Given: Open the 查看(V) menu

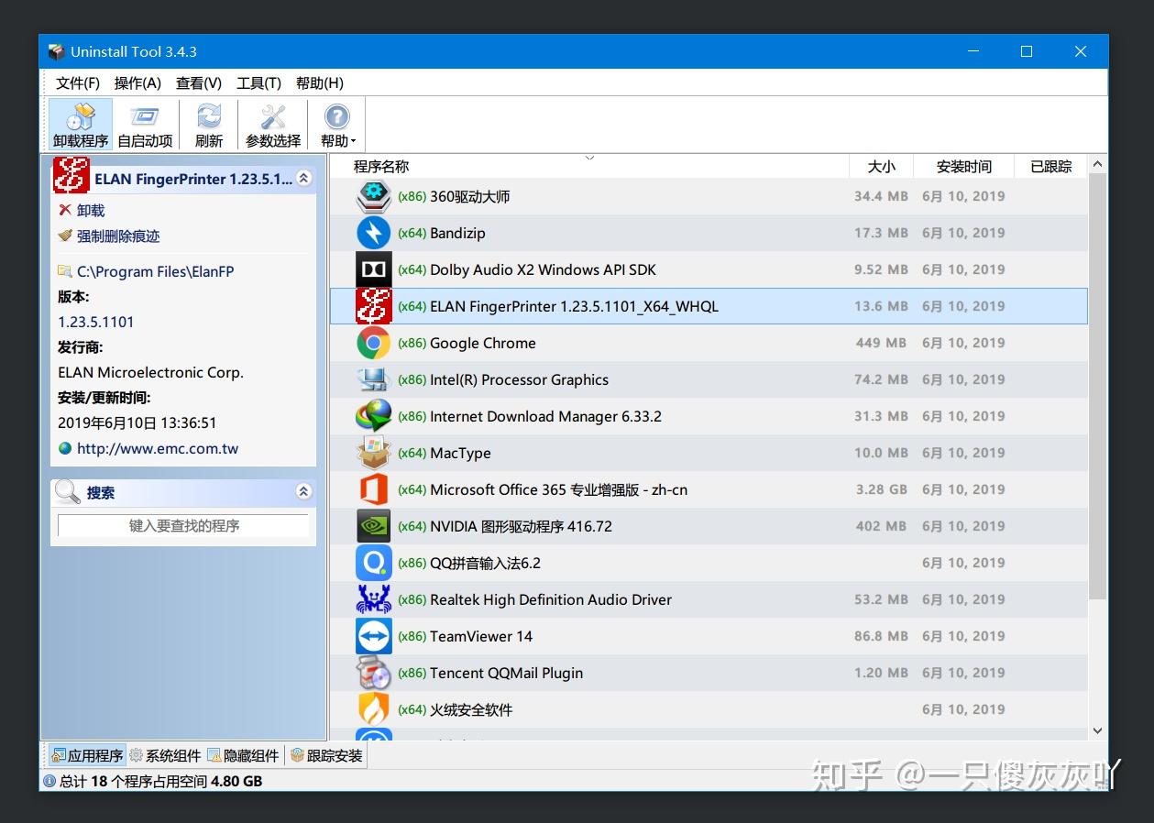Looking at the screenshot, I should pyautogui.click(x=199, y=83).
